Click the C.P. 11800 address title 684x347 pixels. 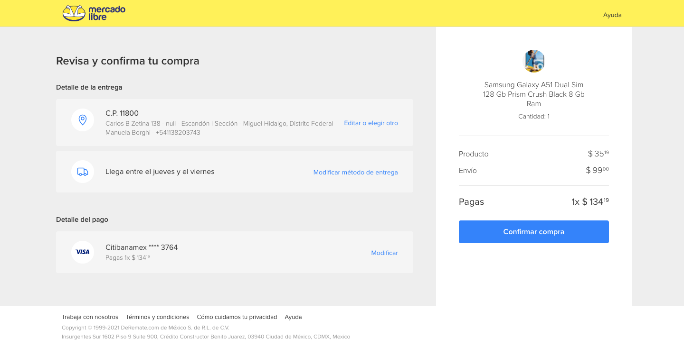(122, 113)
